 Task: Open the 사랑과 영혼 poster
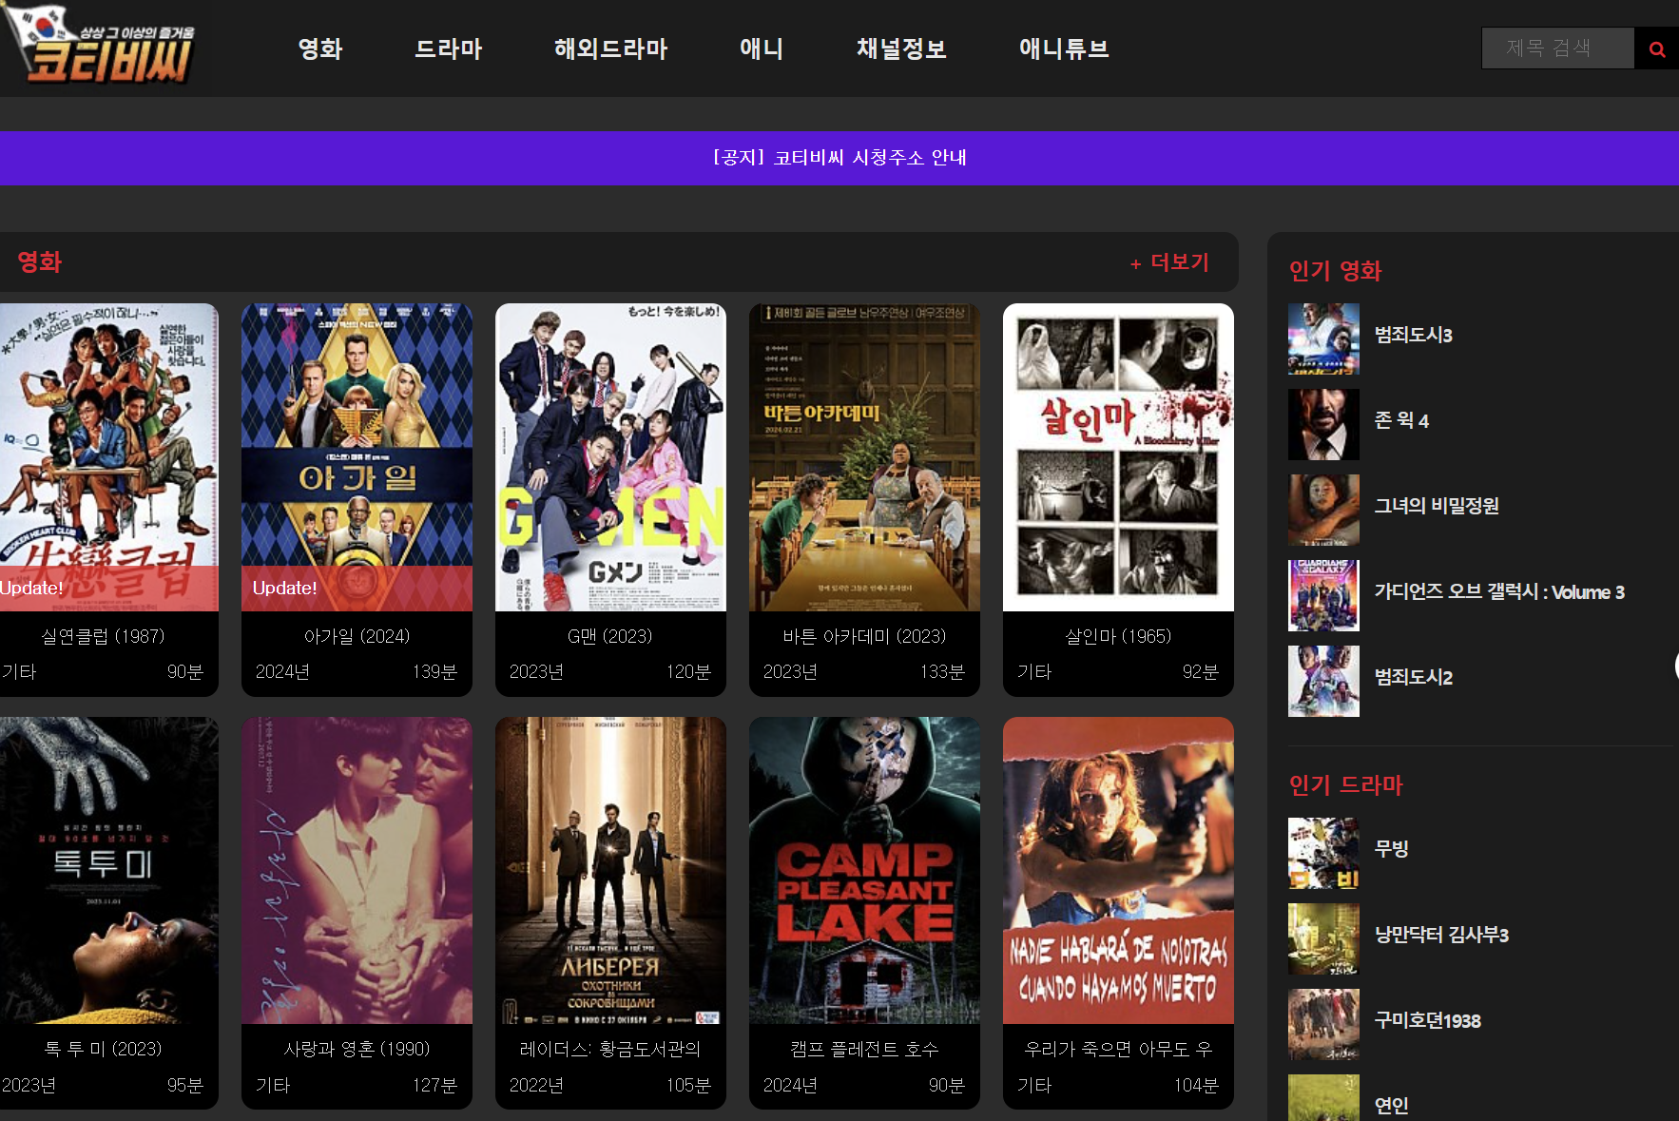point(357,870)
